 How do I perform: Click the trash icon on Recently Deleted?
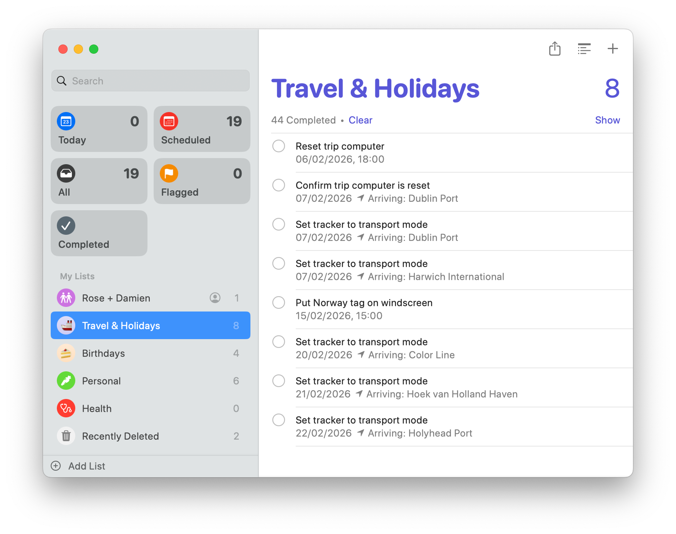click(x=66, y=436)
